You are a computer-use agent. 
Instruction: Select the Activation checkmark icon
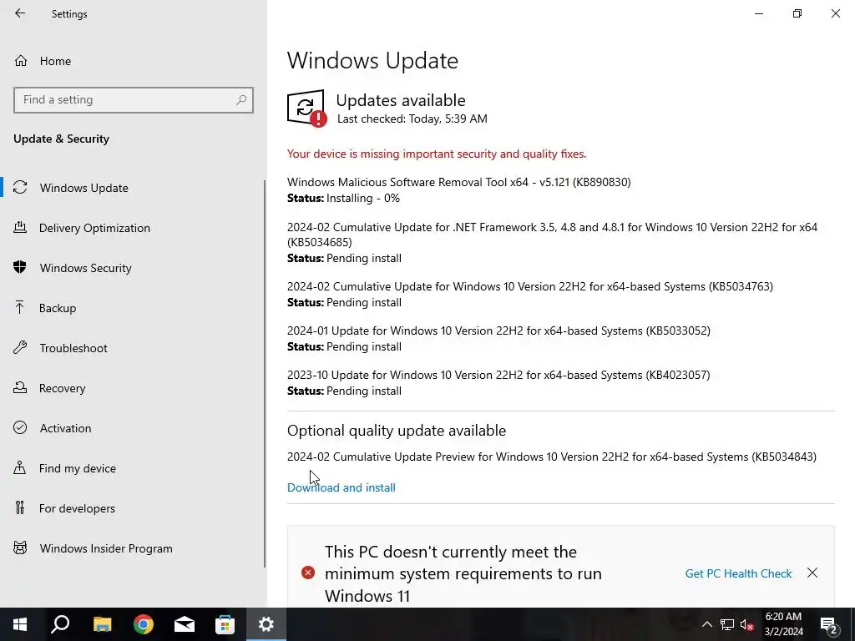[x=20, y=428]
